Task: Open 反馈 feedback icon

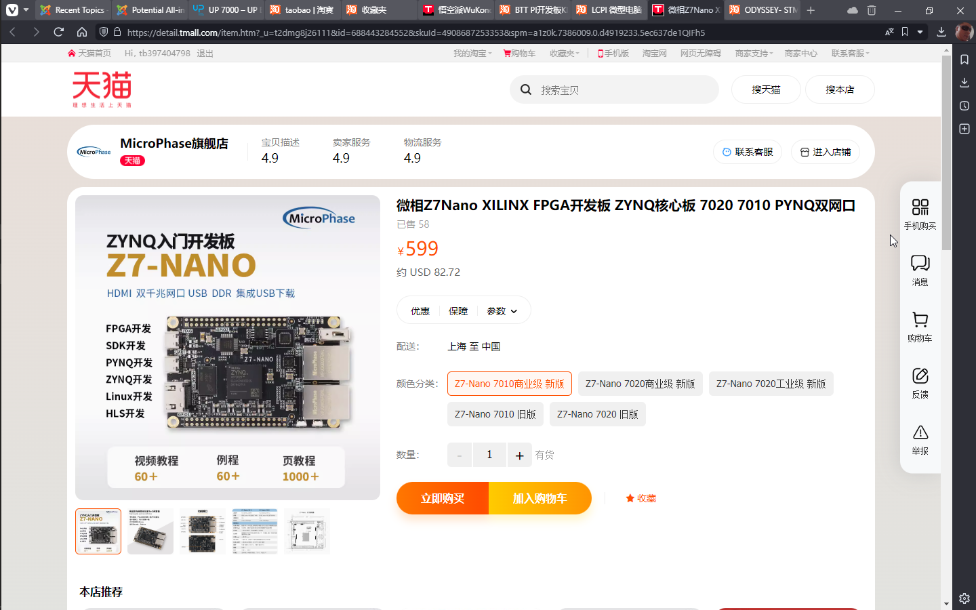Action: (x=920, y=375)
